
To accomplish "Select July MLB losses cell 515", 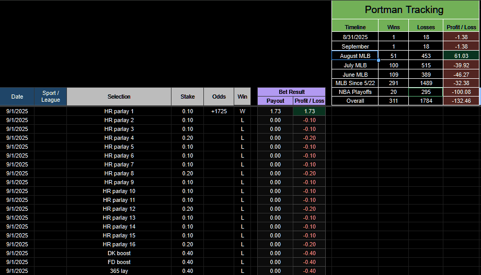I will (426, 65).
